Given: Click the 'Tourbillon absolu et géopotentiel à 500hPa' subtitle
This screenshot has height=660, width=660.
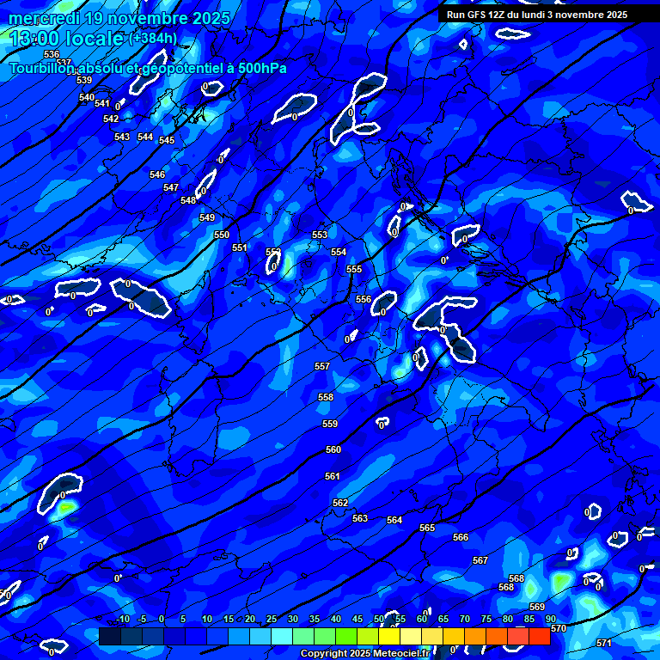Looking at the screenshot, I should click(148, 68).
